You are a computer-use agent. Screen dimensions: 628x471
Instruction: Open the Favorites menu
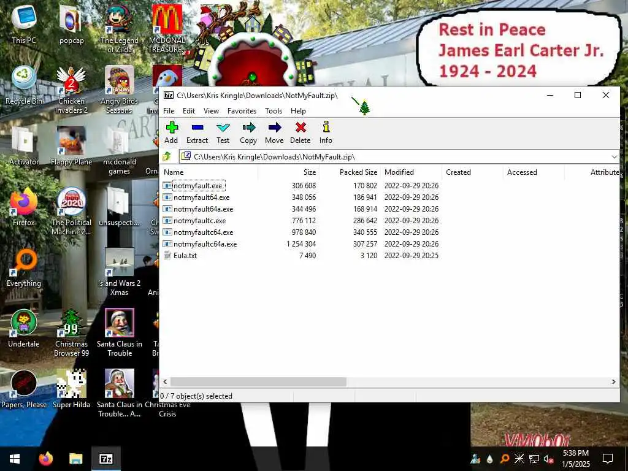point(242,111)
